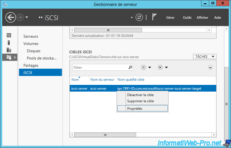Choose Propriétés in the context menu
Screen dimensions: 231x148
[134, 109]
